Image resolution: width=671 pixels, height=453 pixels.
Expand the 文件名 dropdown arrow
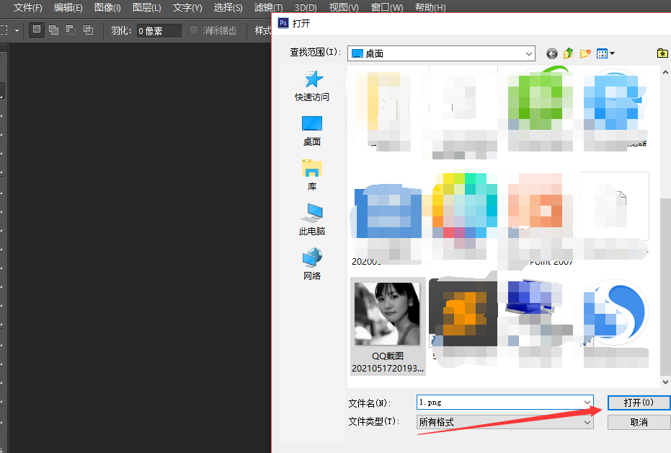coord(587,403)
